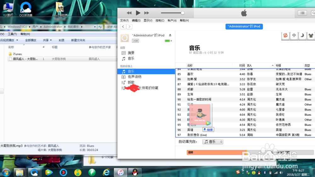The width and height of the screenshot is (315, 177).
Task: Open file explorer from the taskbar
Action: tap(20, 172)
